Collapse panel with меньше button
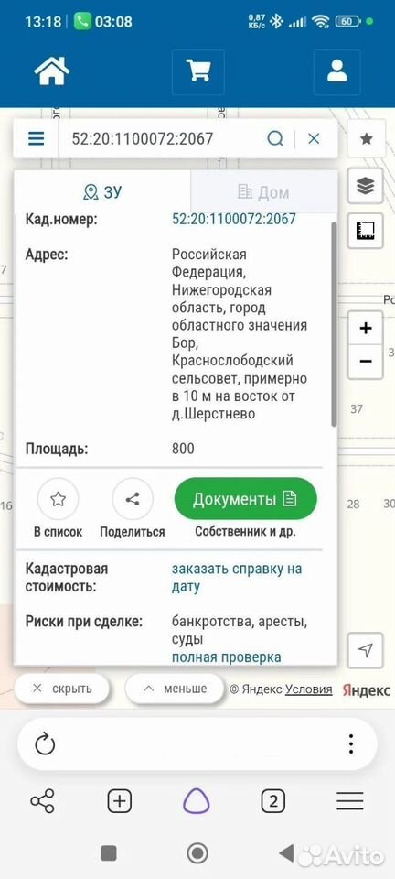395x879 pixels. (174, 689)
